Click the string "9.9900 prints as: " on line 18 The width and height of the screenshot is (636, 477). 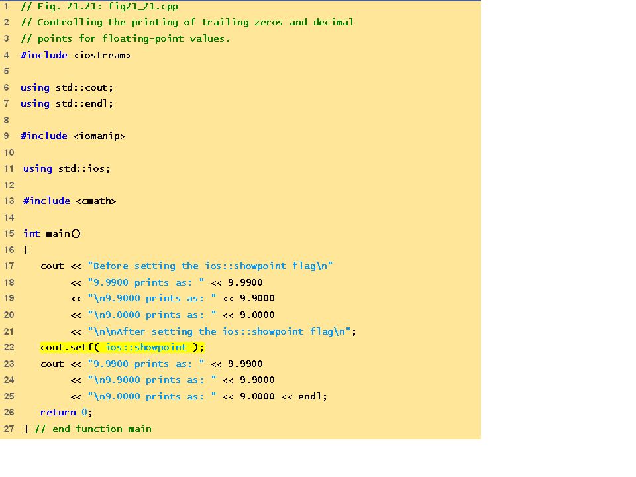coord(146,282)
